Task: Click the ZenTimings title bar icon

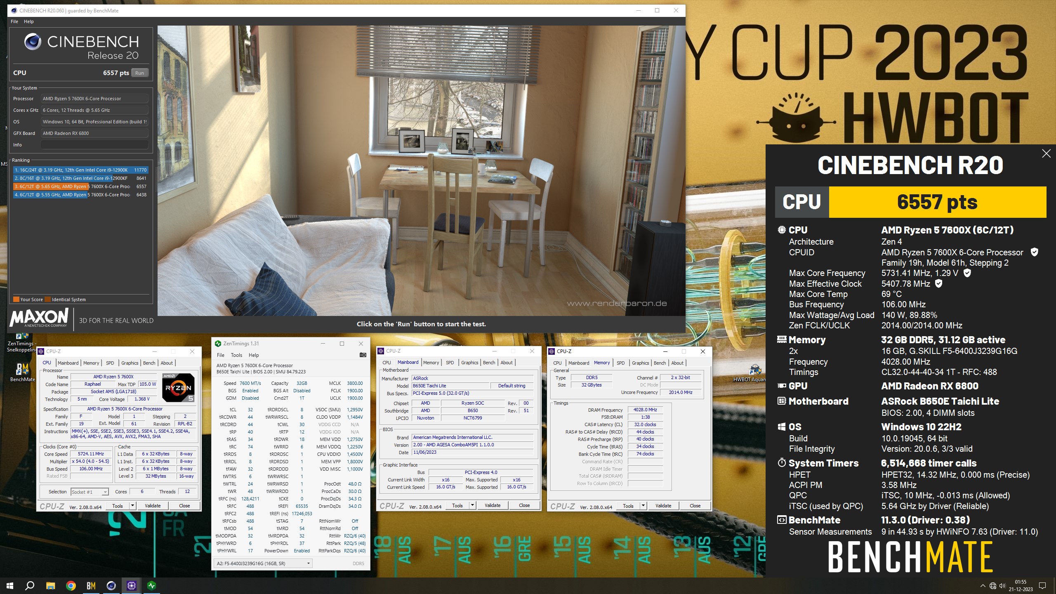Action: click(x=218, y=343)
